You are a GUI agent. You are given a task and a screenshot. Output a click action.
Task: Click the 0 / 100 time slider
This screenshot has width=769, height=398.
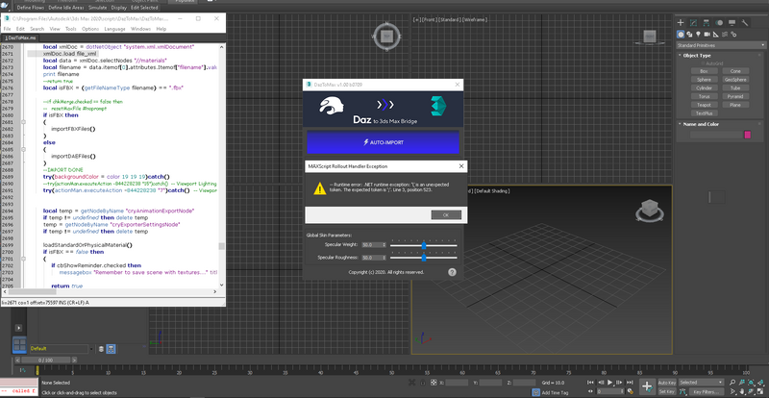[45, 361]
